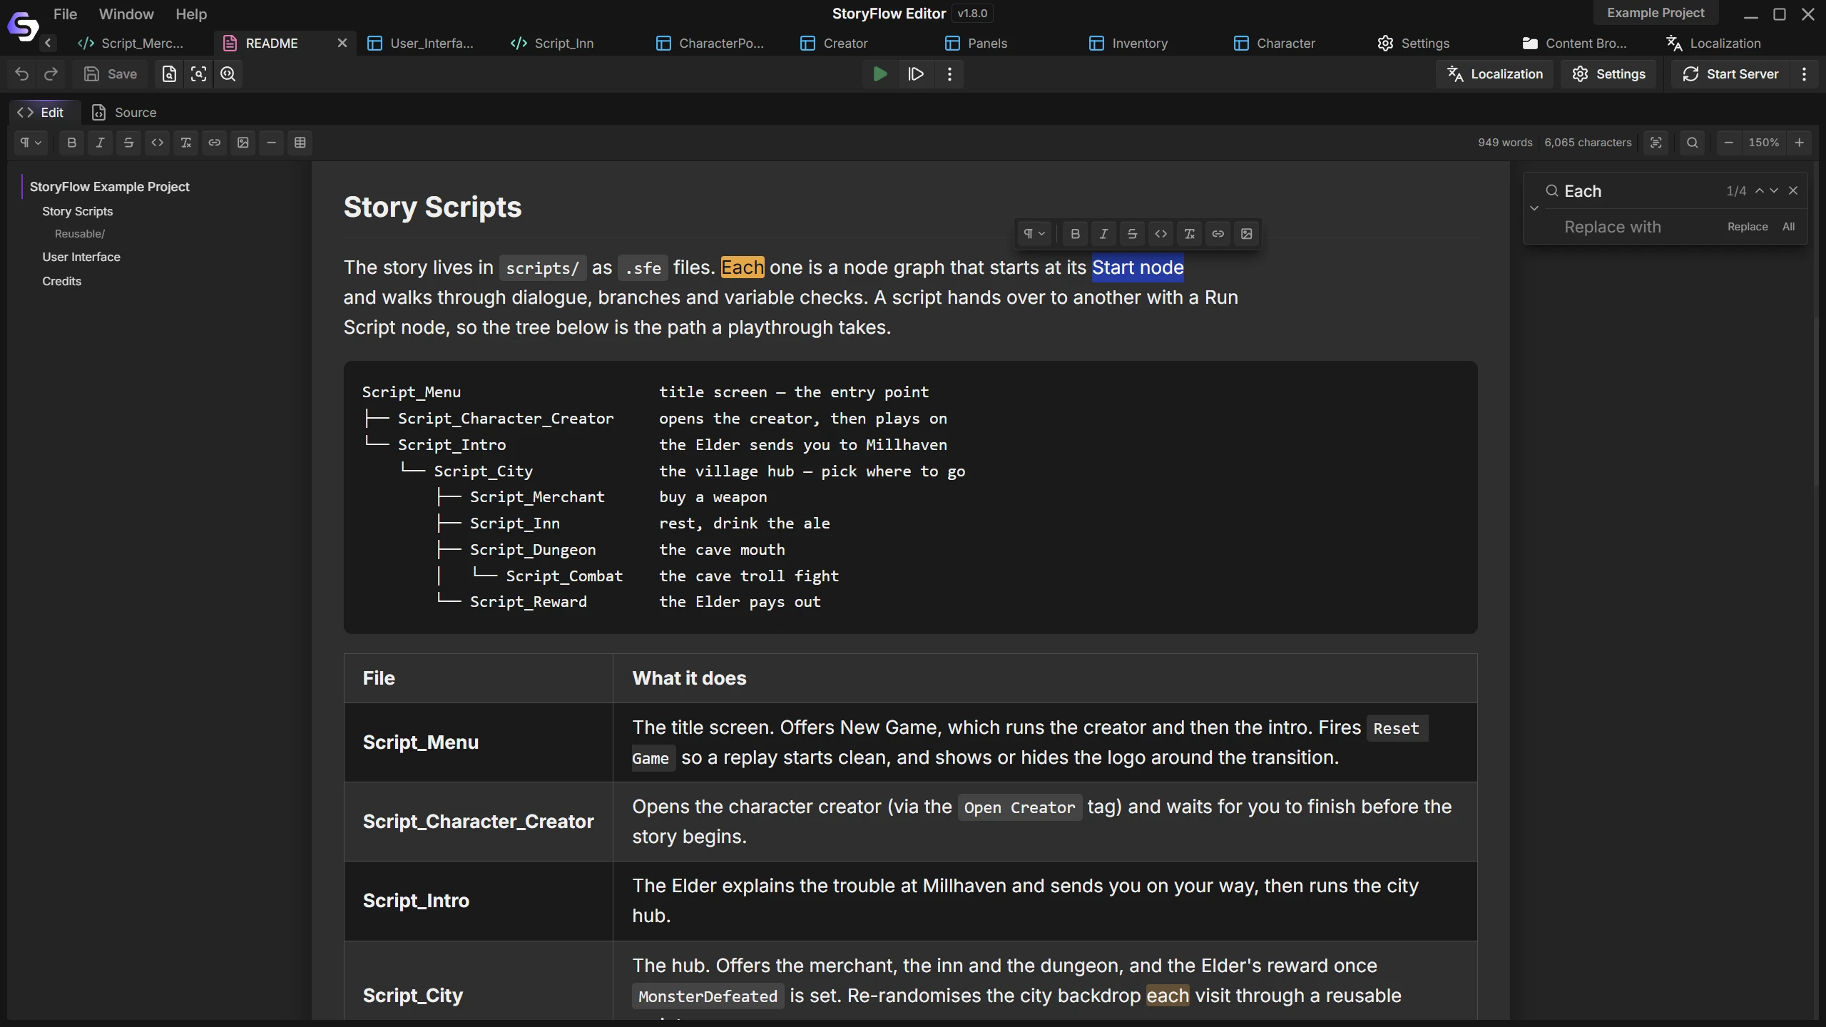Toggle bold in the floating selection toolbar

coord(1075,234)
